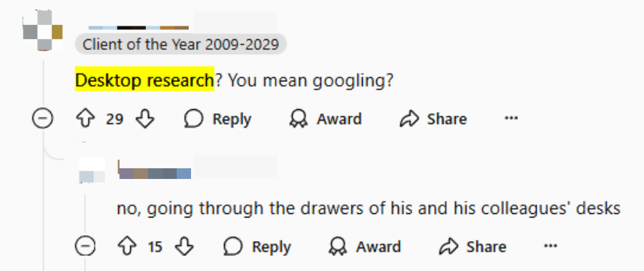Upvote the "Desktop research" comment
The height and width of the screenshot is (271, 644).
85,119
